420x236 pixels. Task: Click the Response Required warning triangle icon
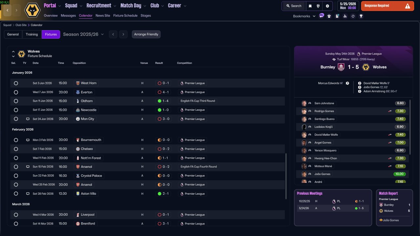click(x=408, y=6)
